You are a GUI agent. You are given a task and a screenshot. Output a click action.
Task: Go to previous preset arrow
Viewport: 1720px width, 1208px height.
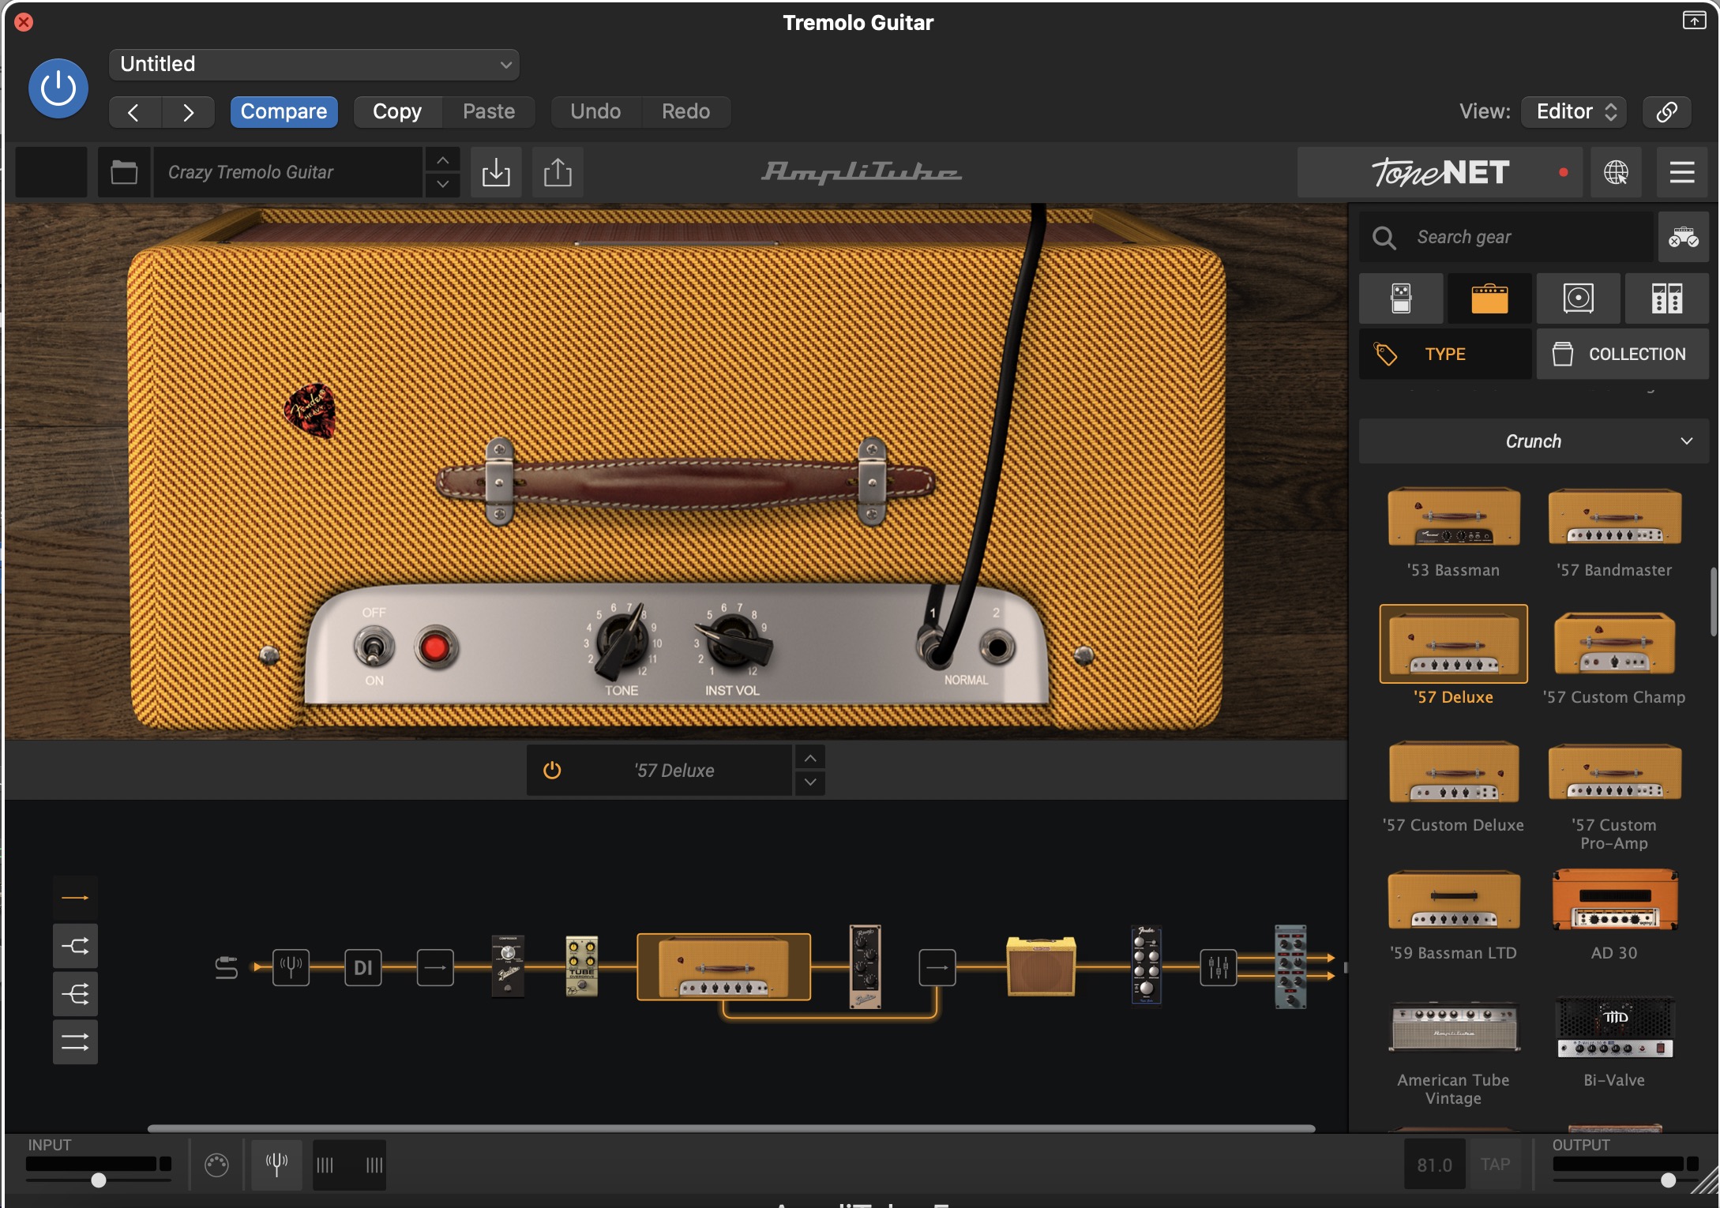click(134, 112)
